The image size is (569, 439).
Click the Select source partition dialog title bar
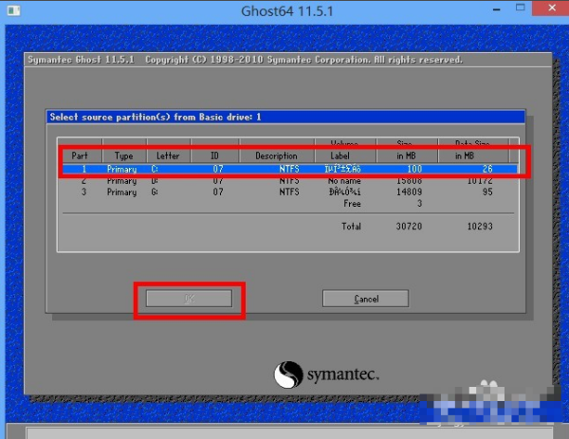284,117
